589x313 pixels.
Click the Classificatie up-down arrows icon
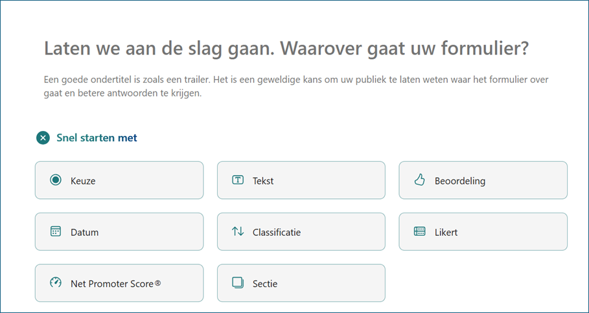pos(238,231)
